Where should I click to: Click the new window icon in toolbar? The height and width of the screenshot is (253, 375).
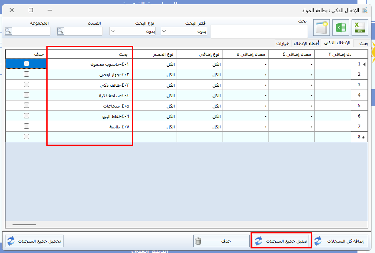(x=322, y=28)
